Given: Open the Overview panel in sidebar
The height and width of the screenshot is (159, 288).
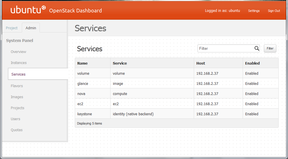Looking at the screenshot, I should 18,52.
